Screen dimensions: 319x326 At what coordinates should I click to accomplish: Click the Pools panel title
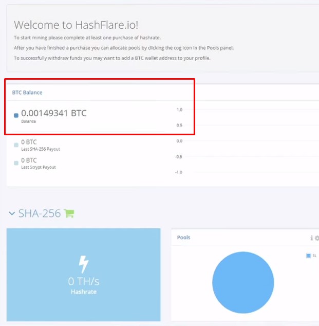click(183, 238)
